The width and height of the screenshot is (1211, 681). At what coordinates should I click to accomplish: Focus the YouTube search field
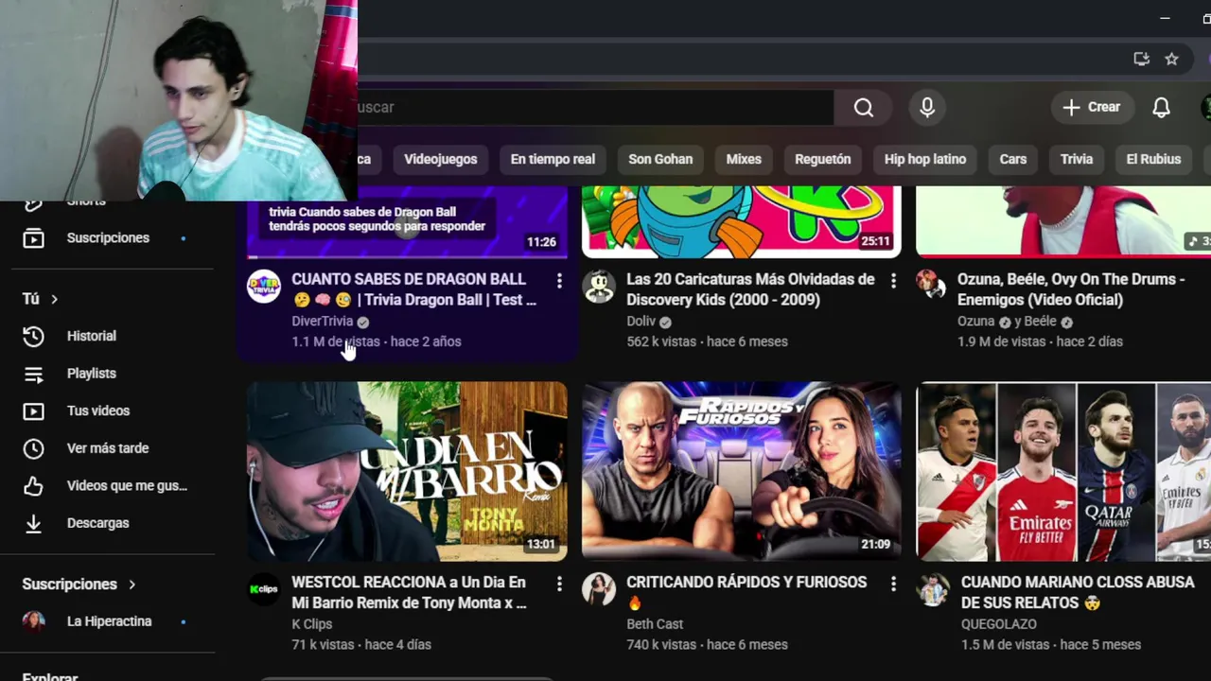(x=595, y=108)
